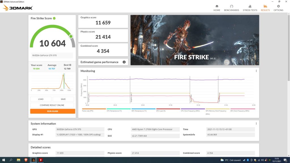Image resolution: width=290 pixels, height=163 pixels.
Task: Click the Options gear icon
Action: (278, 6)
